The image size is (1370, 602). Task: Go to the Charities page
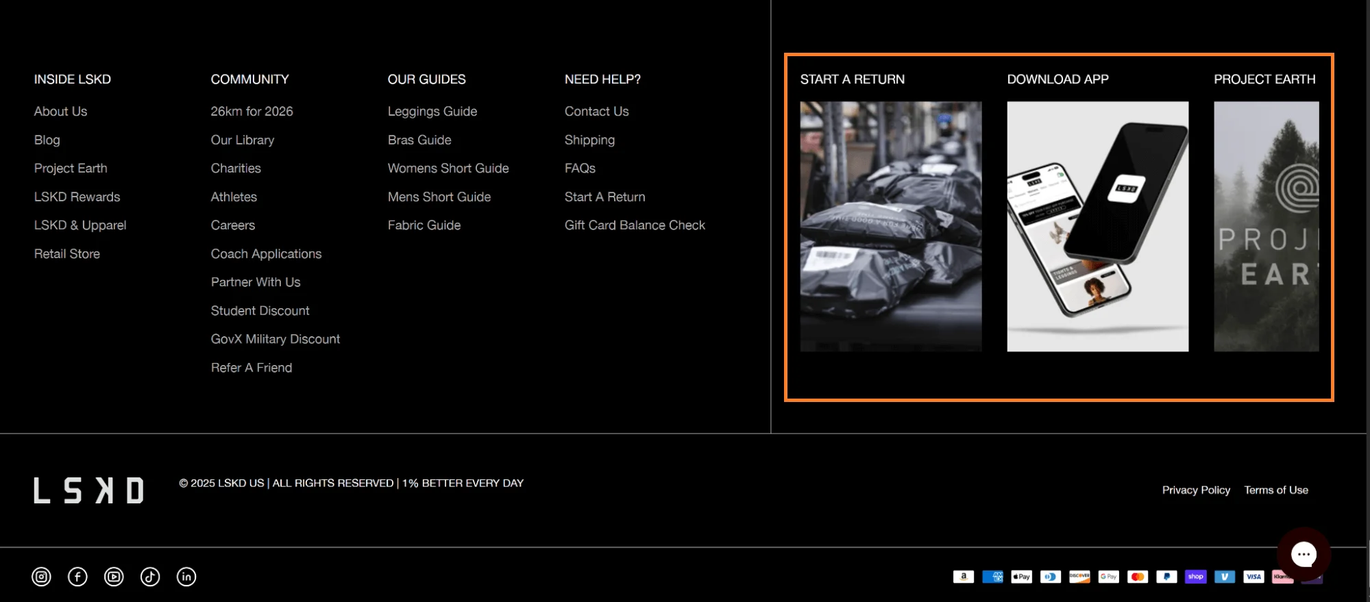coord(236,168)
